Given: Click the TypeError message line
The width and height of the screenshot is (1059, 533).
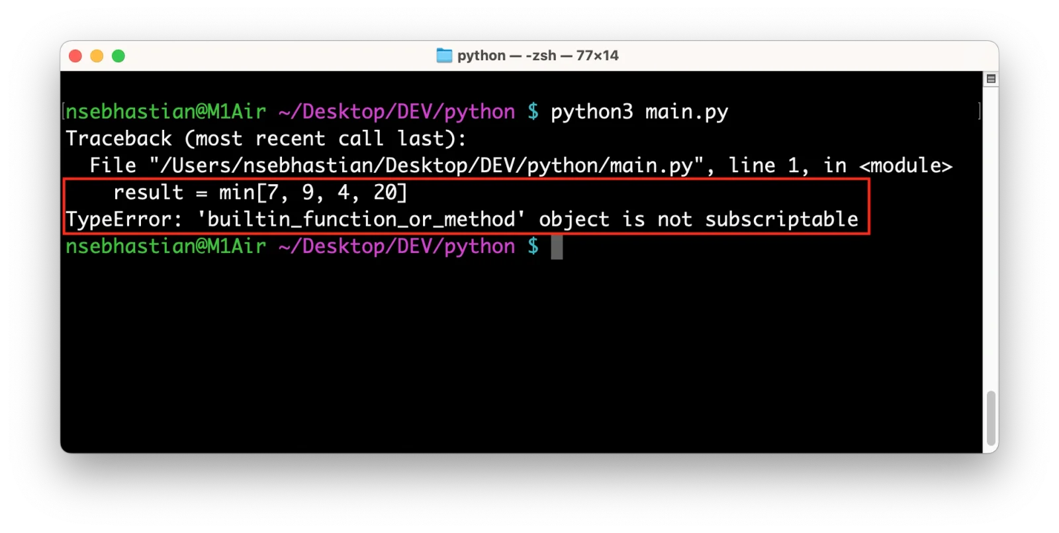Looking at the screenshot, I should click(462, 219).
